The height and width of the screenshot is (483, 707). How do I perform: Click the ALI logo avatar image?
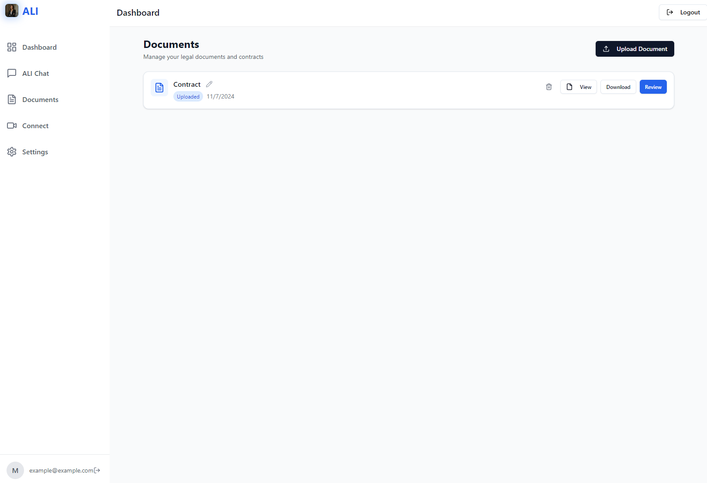12,10
